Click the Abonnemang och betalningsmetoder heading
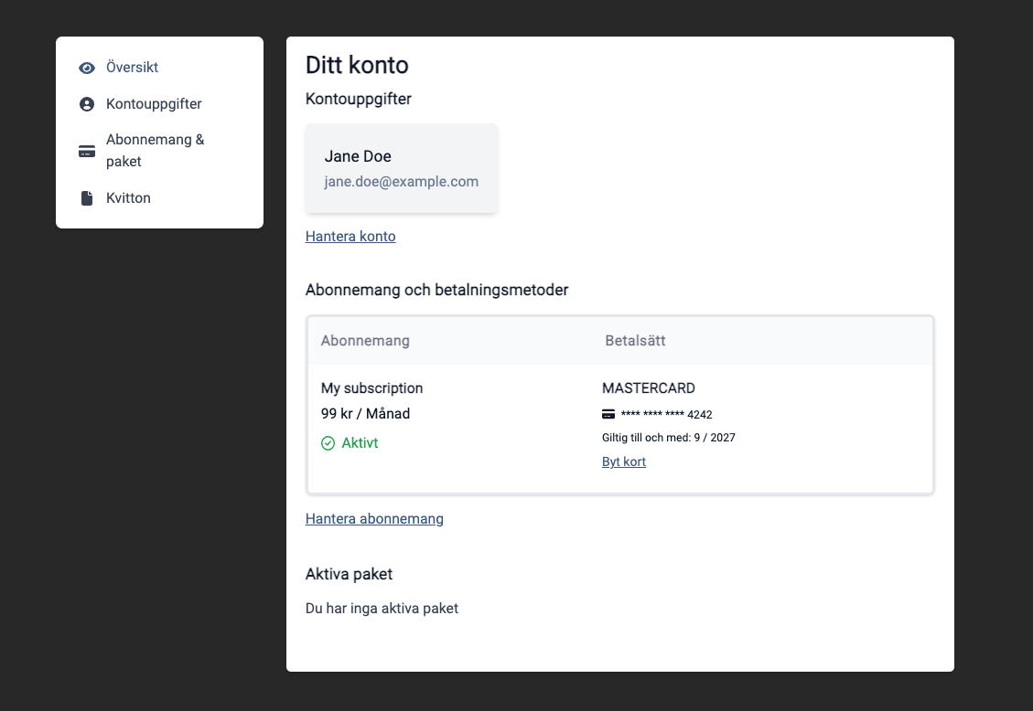The height and width of the screenshot is (711, 1033). [436, 290]
